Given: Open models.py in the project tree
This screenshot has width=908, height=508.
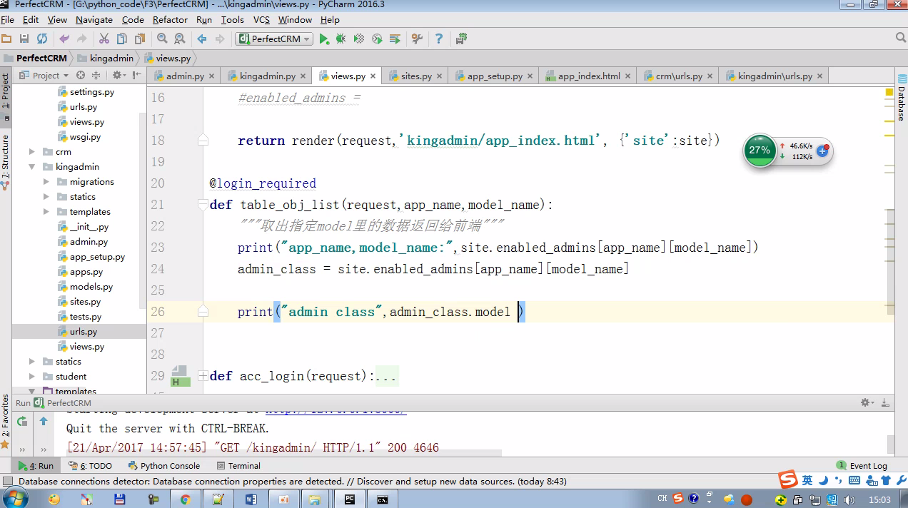Looking at the screenshot, I should pyautogui.click(x=91, y=287).
